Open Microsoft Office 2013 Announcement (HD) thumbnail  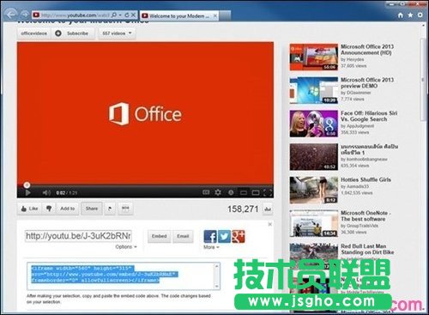[314, 57]
